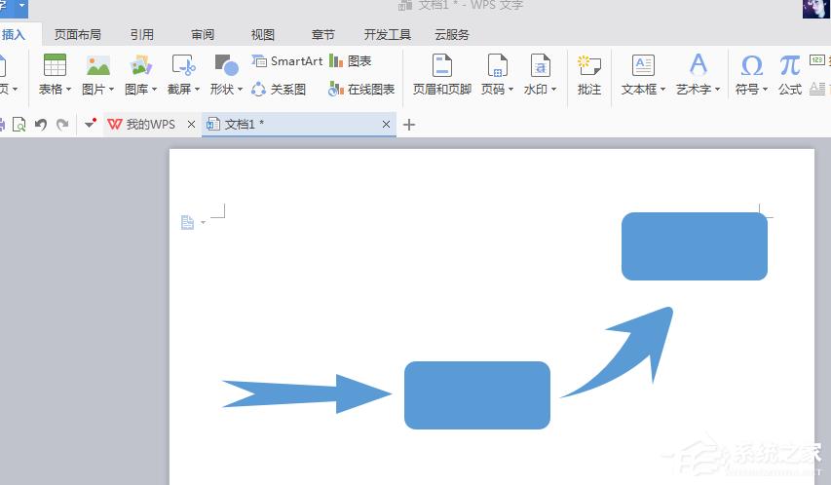The image size is (831, 485).
Task: Open the 图库 gallery icon
Action: click(x=140, y=65)
